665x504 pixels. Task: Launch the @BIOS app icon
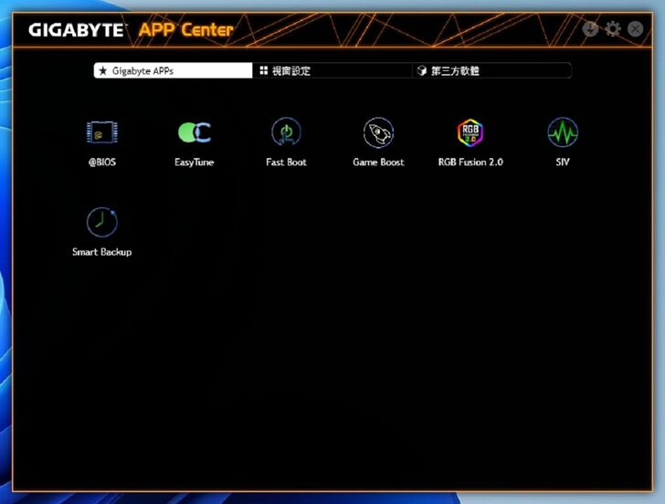(x=101, y=132)
